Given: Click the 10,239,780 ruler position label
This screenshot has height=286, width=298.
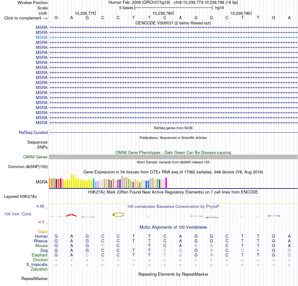Looking at the screenshot, I should pos(162,13).
